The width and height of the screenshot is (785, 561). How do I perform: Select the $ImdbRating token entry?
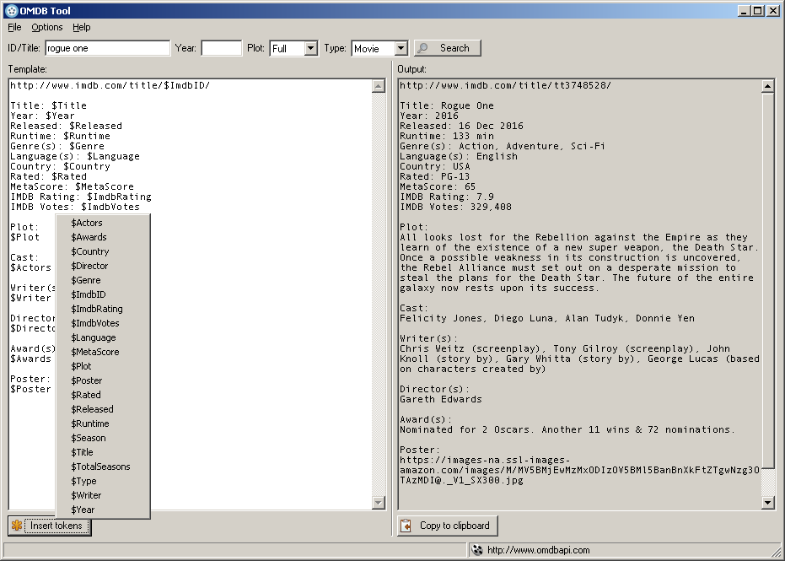pos(103,309)
